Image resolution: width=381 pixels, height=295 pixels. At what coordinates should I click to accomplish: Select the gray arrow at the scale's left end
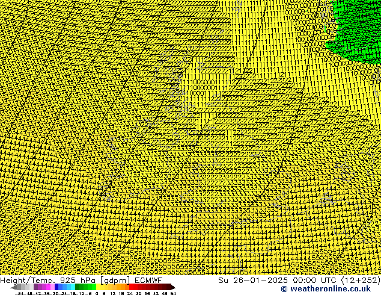(14, 287)
